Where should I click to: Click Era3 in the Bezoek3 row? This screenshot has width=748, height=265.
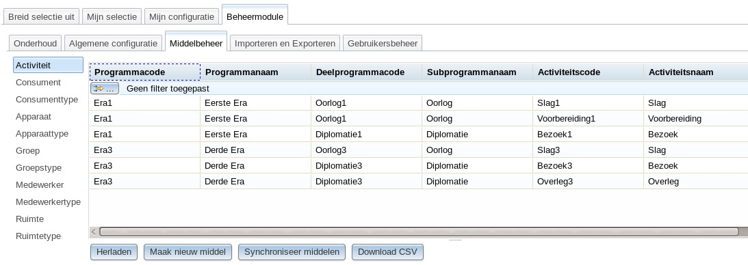coord(145,165)
